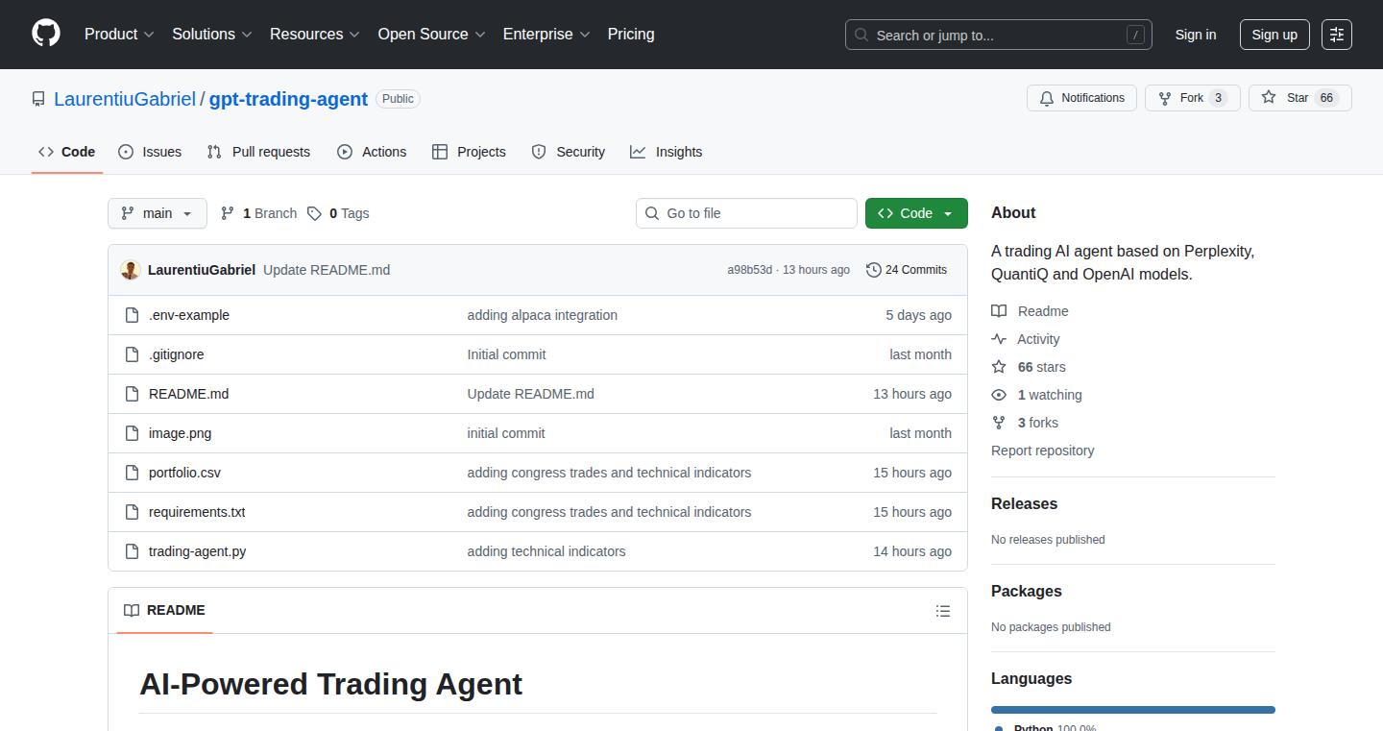Open the portfolio.csv file

(184, 473)
